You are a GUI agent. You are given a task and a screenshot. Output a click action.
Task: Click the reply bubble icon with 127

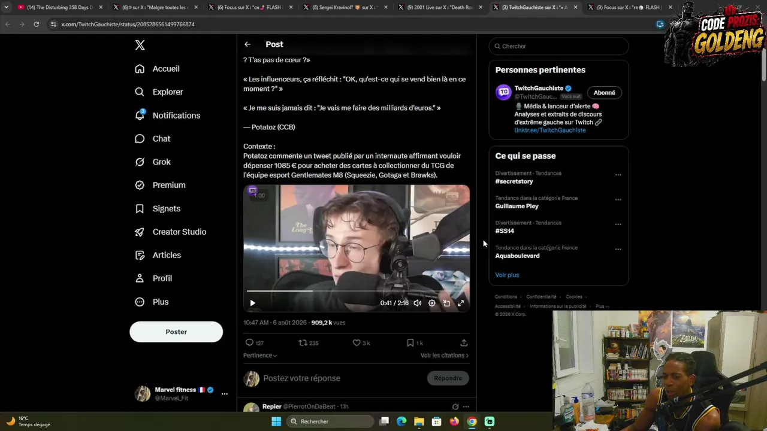pos(249,343)
